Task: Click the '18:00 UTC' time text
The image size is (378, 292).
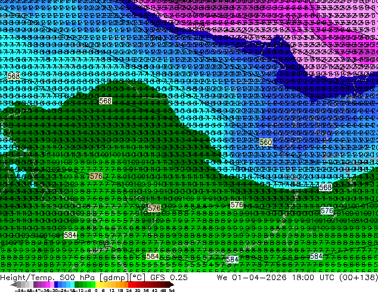Action: (x=313, y=278)
